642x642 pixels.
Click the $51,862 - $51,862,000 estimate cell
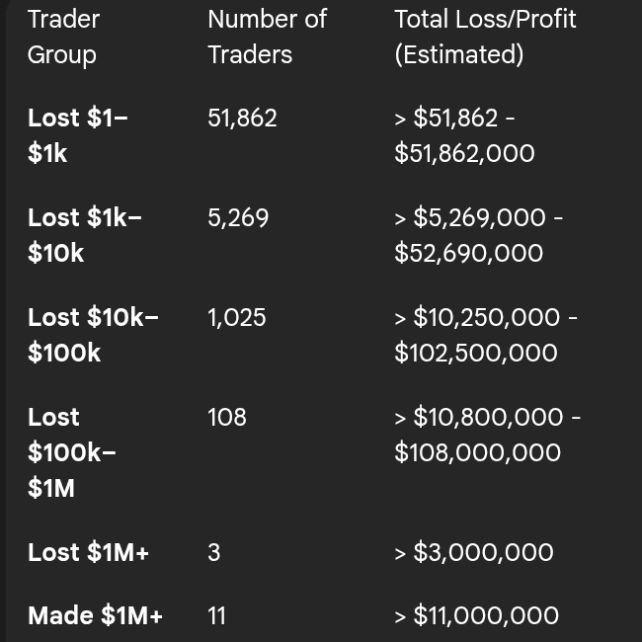465,135
